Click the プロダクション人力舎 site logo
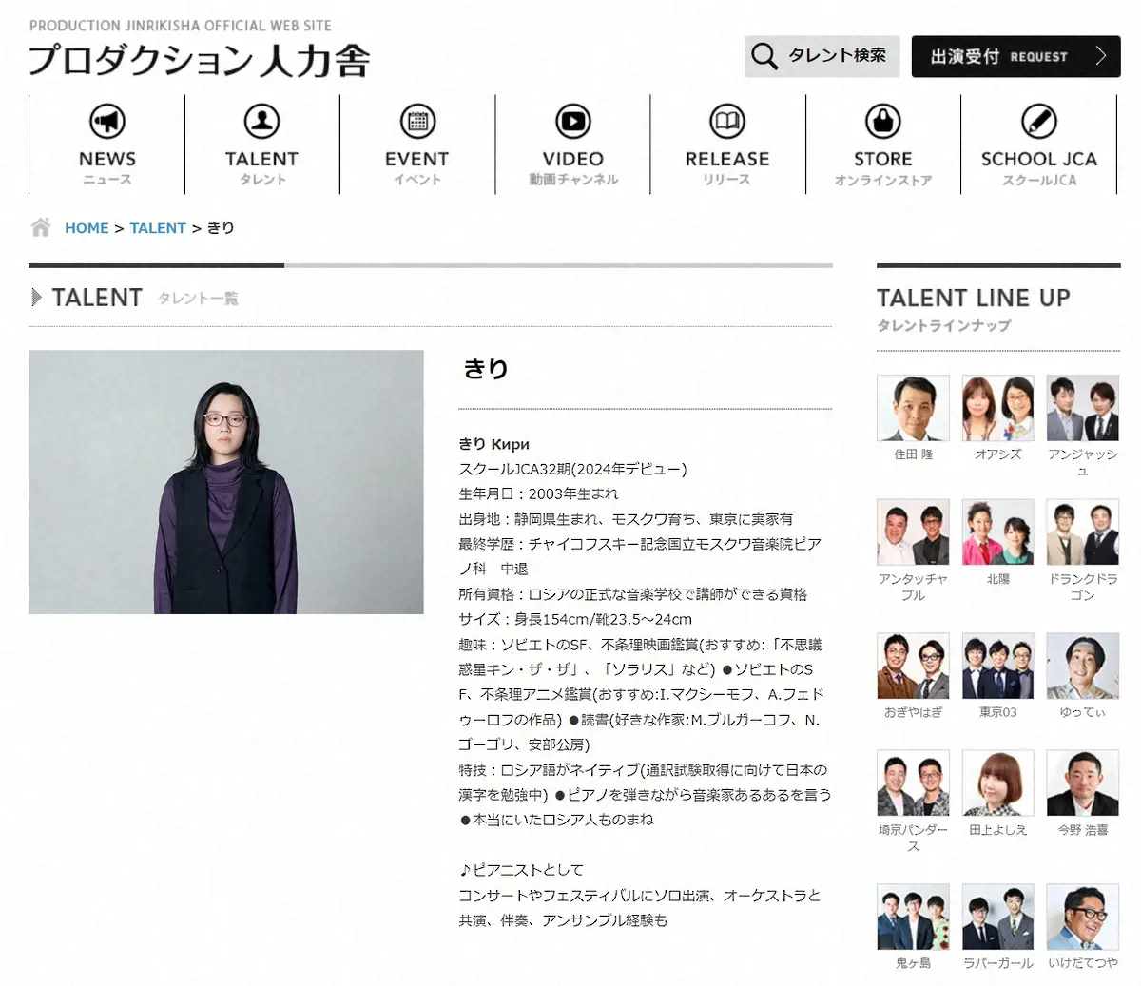Screen dimensions: 1141x986 (199, 59)
